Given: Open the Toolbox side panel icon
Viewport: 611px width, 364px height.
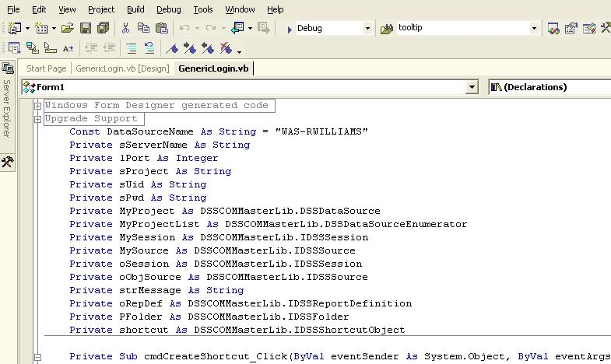Looking at the screenshot, I should pos(7,162).
